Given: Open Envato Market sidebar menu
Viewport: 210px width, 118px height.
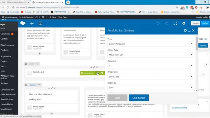Looking at the screenshot, I should [7, 104].
